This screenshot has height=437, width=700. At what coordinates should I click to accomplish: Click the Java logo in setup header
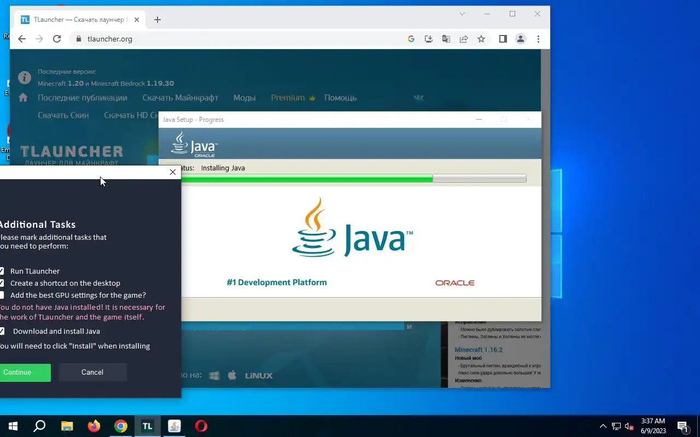pos(194,144)
